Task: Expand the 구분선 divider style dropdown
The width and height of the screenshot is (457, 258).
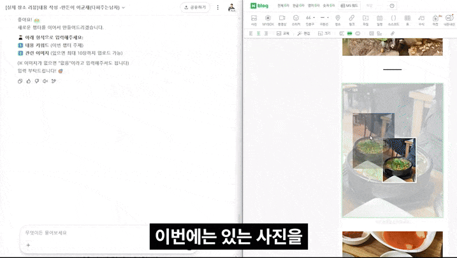Action: 329,18
